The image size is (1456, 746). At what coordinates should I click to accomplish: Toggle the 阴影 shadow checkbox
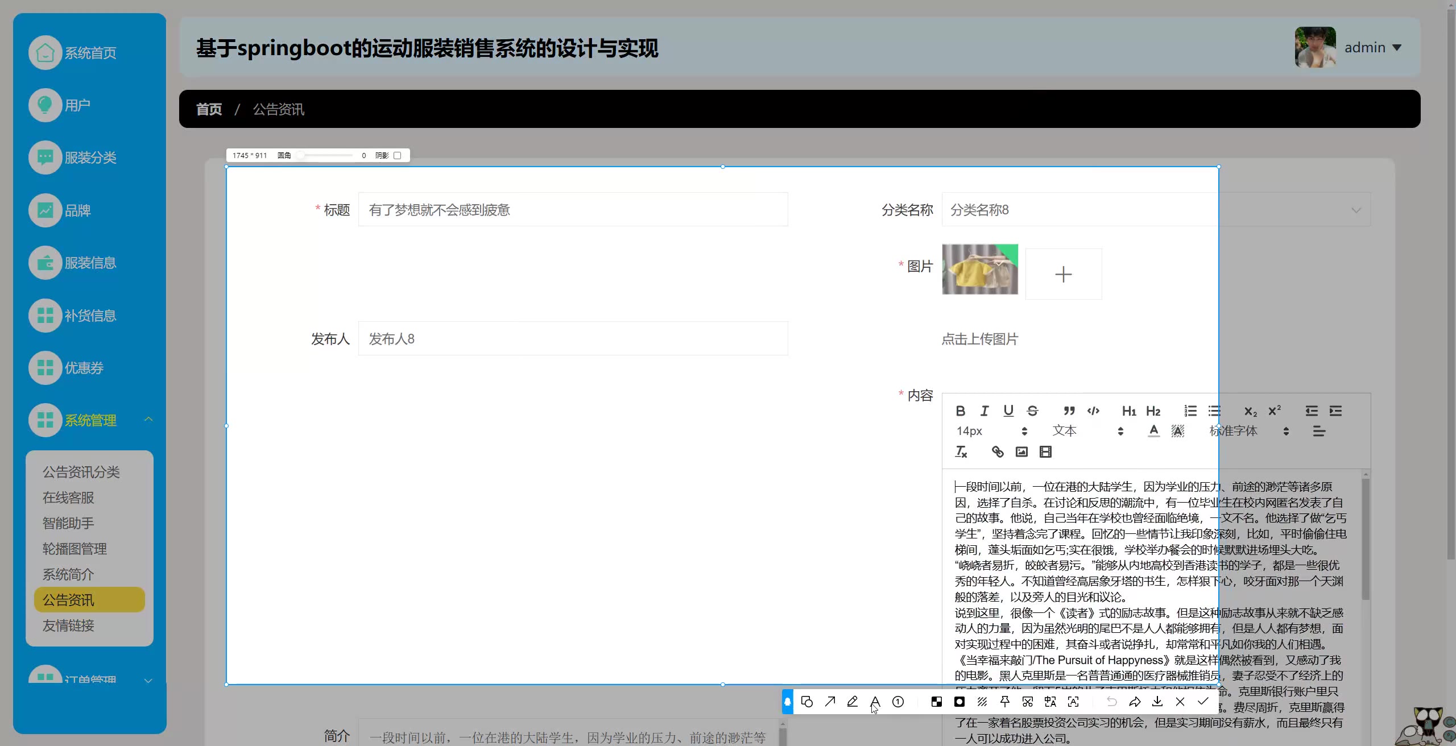pyautogui.click(x=398, y=155)
